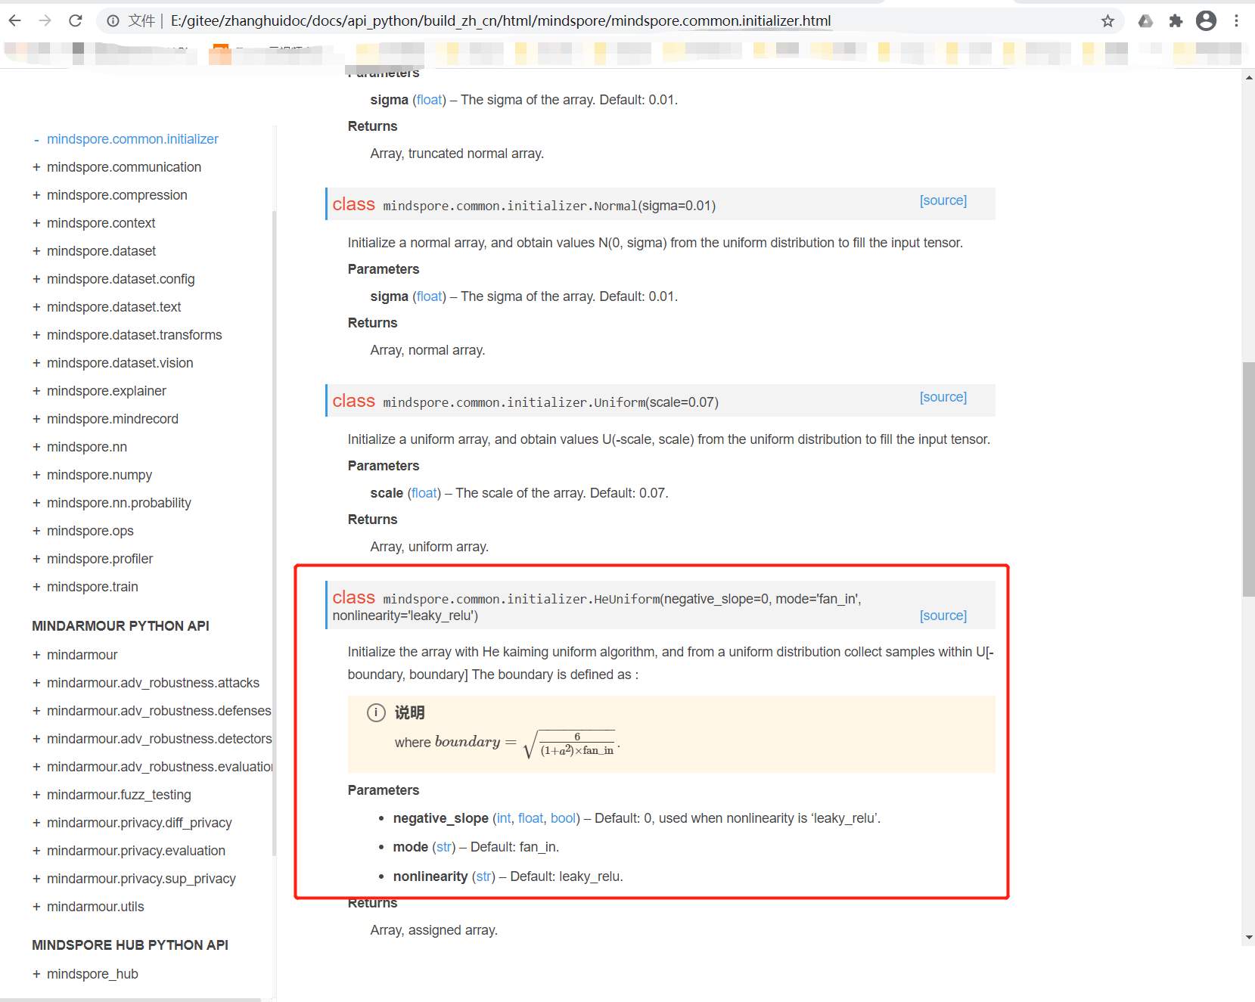Expand the mindspore.dataset.config plus toggle

pos(36,279)
